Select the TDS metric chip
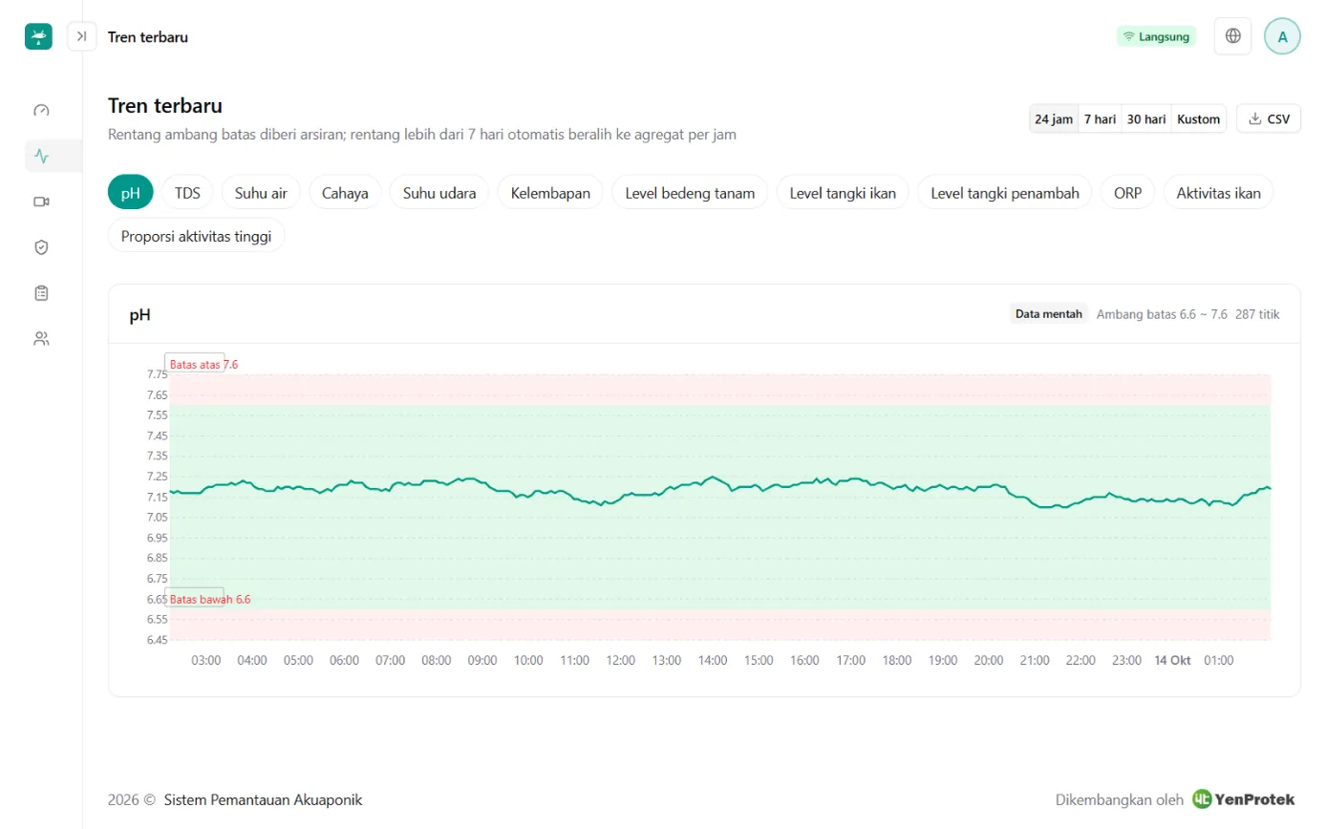The image size is (1326, 829). 187,192
